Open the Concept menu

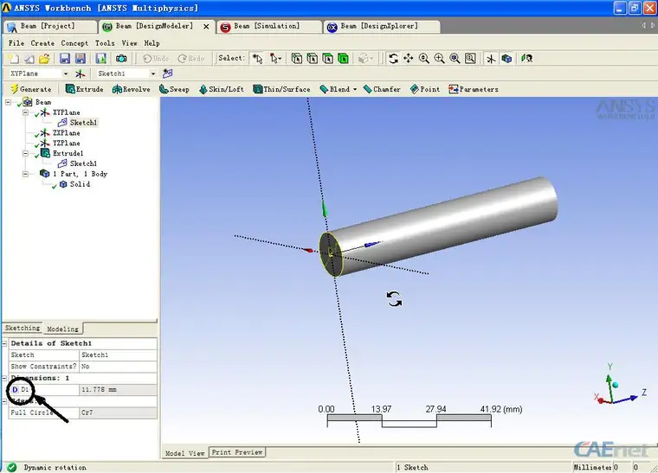click(74, 43)
